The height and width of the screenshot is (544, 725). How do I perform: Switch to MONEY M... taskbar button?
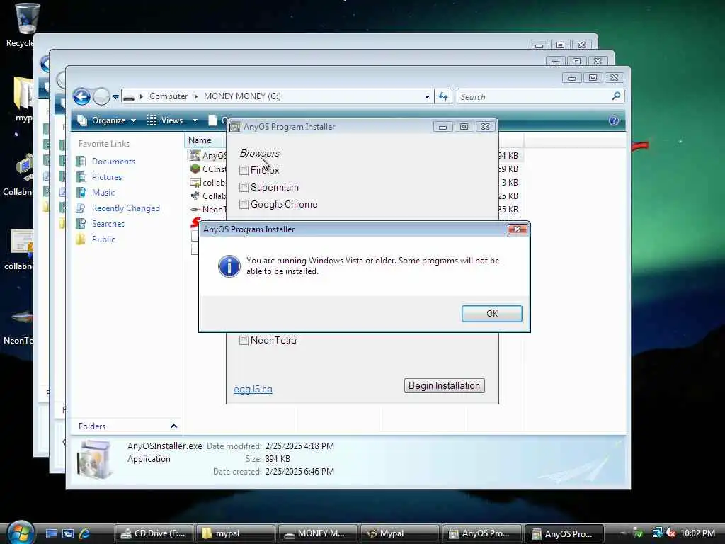tap(317, 533)
